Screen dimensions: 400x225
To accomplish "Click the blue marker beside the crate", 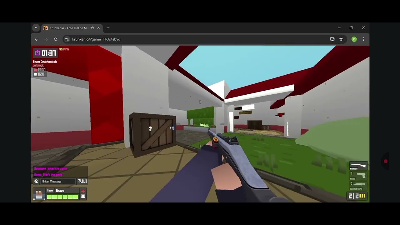I will click(x=173, y=128).
